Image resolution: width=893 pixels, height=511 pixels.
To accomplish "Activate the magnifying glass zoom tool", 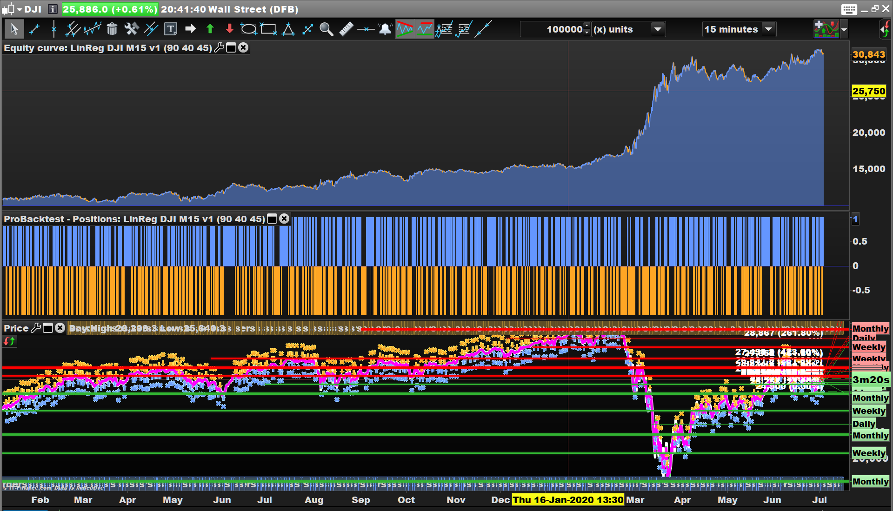I will (x=326, y=29).
